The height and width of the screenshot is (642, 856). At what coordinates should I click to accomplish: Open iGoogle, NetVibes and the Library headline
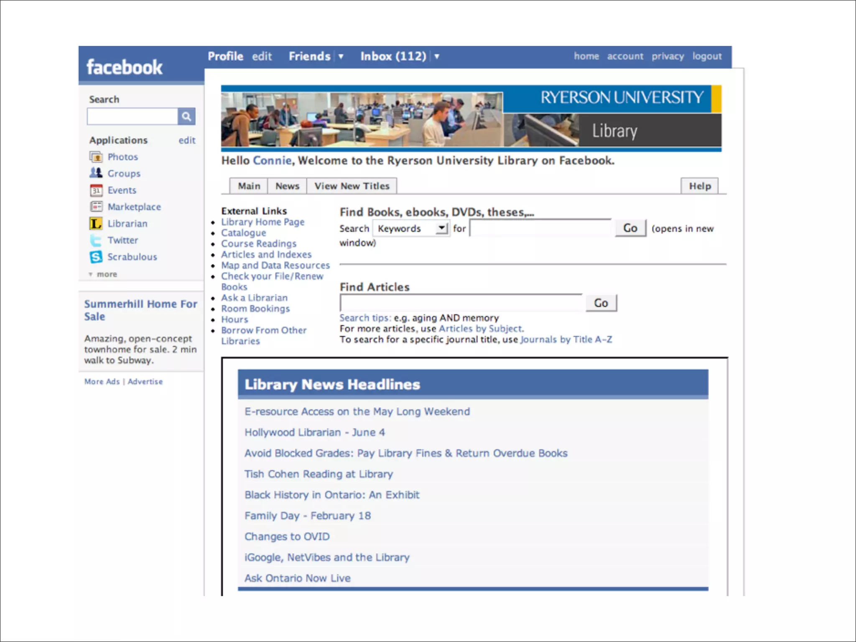327,558
